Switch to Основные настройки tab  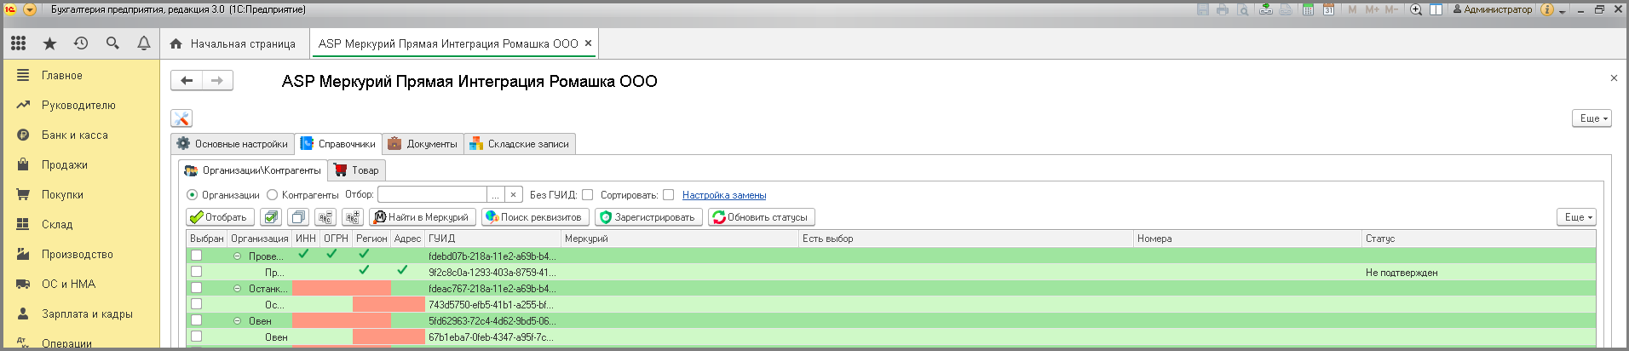(x=233, y=144)
